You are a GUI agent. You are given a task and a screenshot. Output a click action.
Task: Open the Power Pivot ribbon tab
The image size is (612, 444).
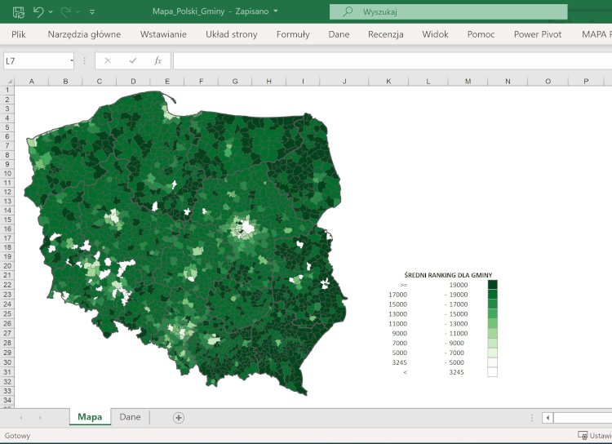coord(539,34)
